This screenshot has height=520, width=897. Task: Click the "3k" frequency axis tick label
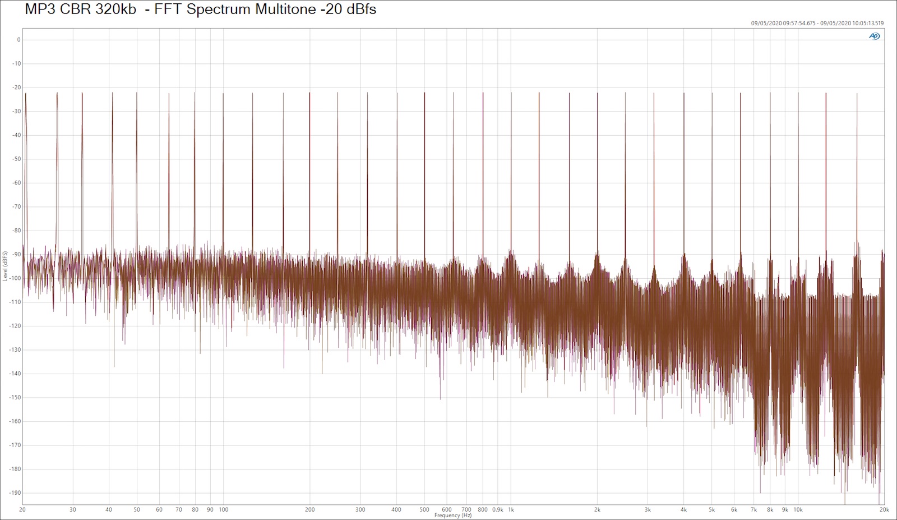[x=648, y=510]
